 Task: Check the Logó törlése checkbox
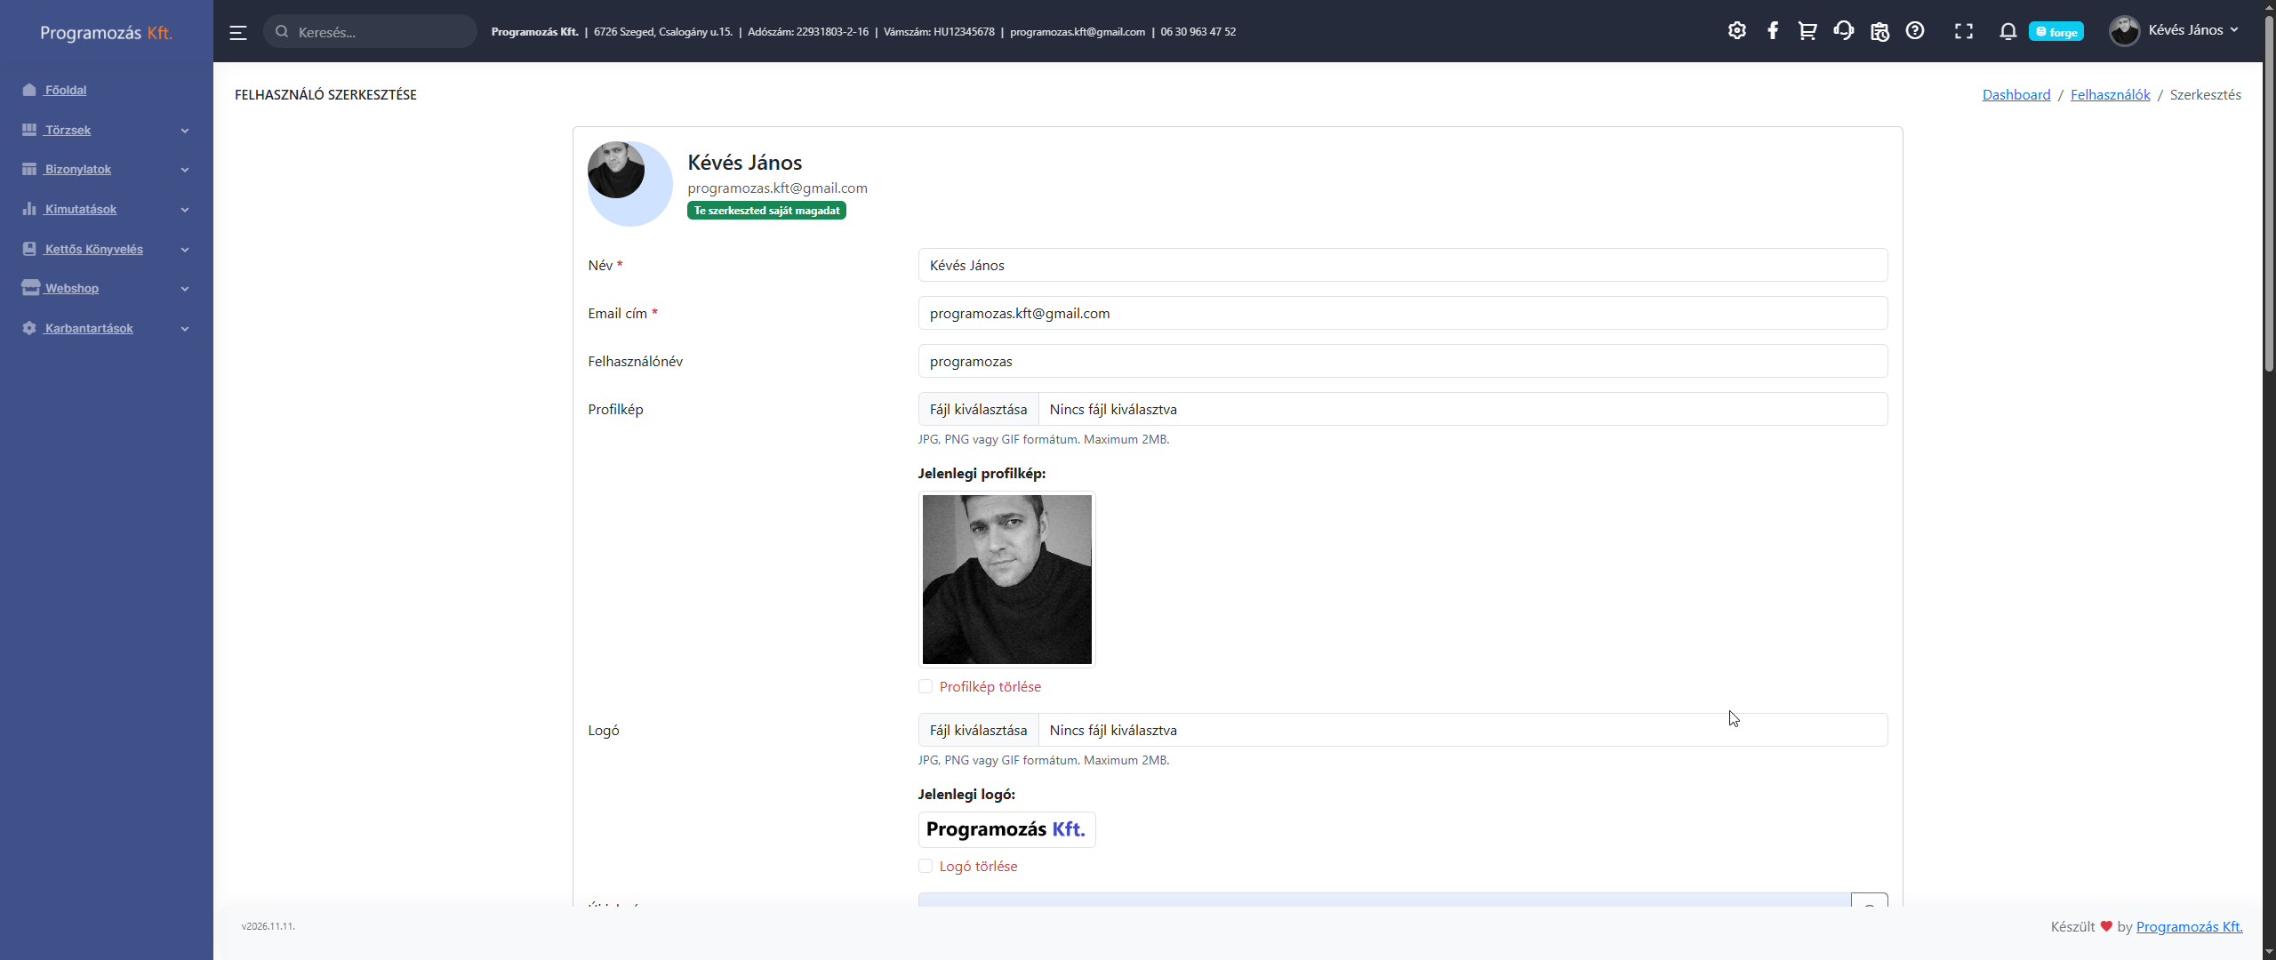coord(926,866)
